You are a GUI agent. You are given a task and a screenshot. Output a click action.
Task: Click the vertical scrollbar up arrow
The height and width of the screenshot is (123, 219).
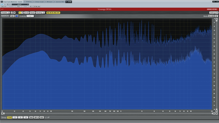tap(217, 19)
